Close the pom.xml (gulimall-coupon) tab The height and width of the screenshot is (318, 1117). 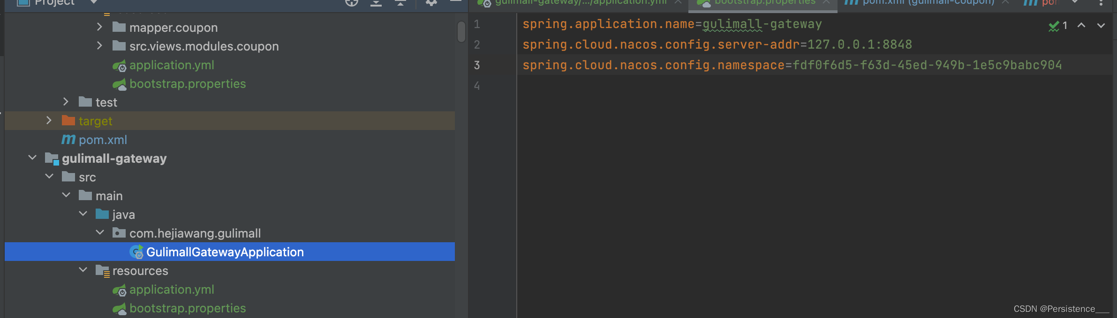1005,2
